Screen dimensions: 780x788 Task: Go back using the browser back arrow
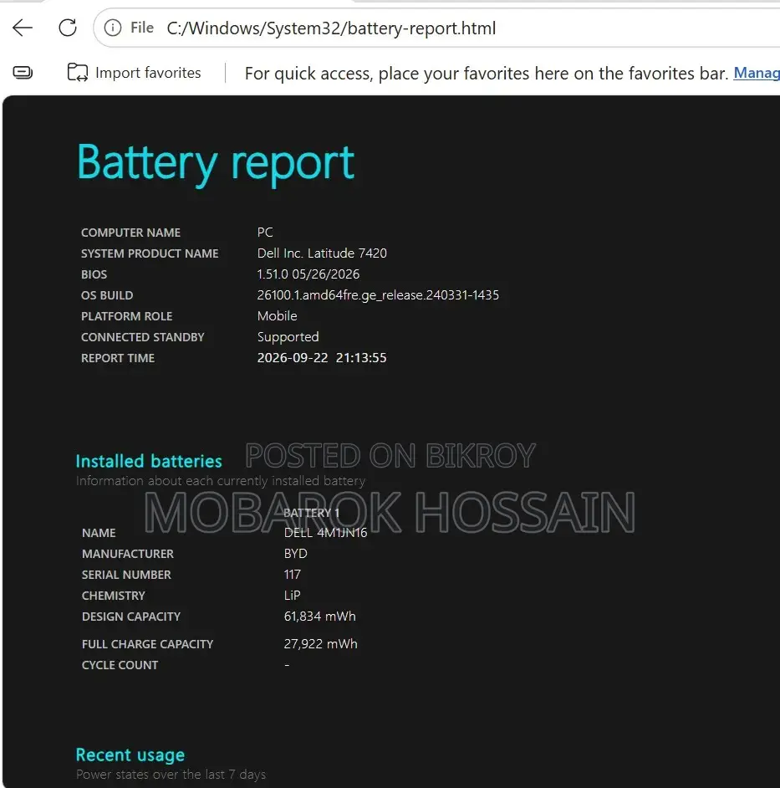coord(22,28)
